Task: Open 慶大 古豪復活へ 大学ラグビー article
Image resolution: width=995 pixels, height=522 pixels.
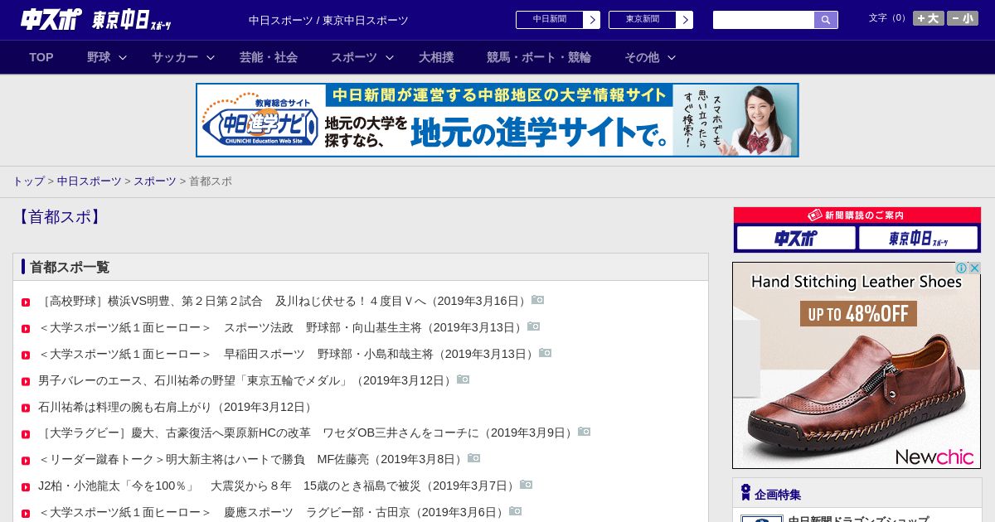Action: coord(307,433)
